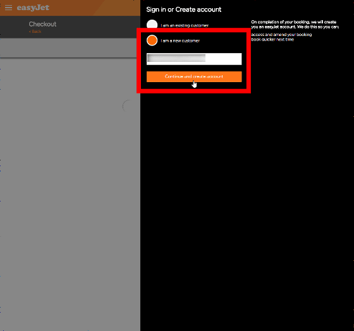
Task: Click 'I am an existing customer' label
Action: click(185, 25)
